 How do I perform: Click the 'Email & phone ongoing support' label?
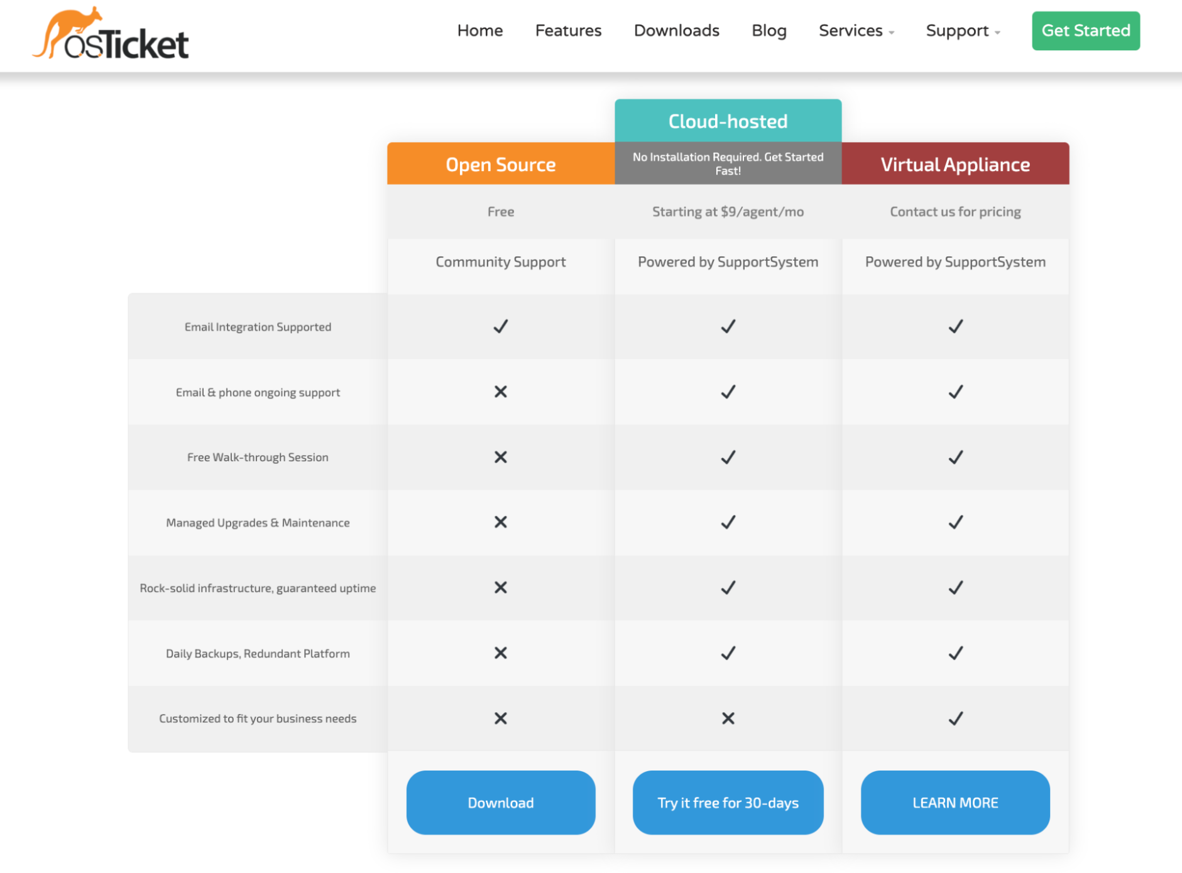(x=258, y=392)
